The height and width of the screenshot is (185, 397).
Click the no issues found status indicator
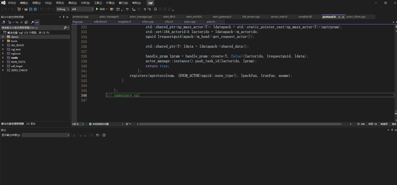pos(99,124)
